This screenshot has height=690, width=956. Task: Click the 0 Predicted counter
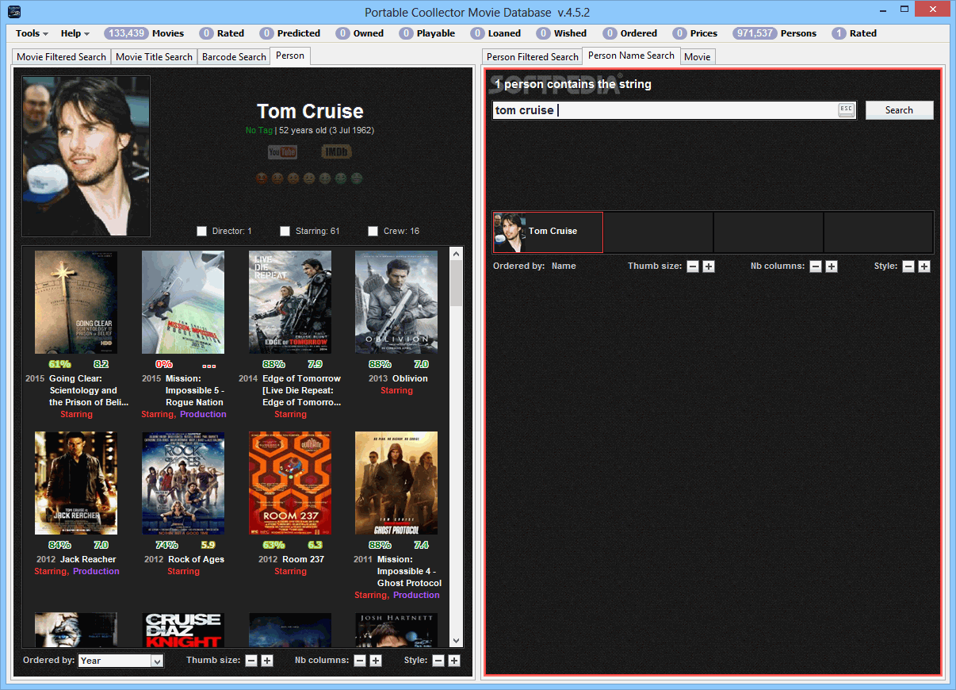[x=290, y=33]
